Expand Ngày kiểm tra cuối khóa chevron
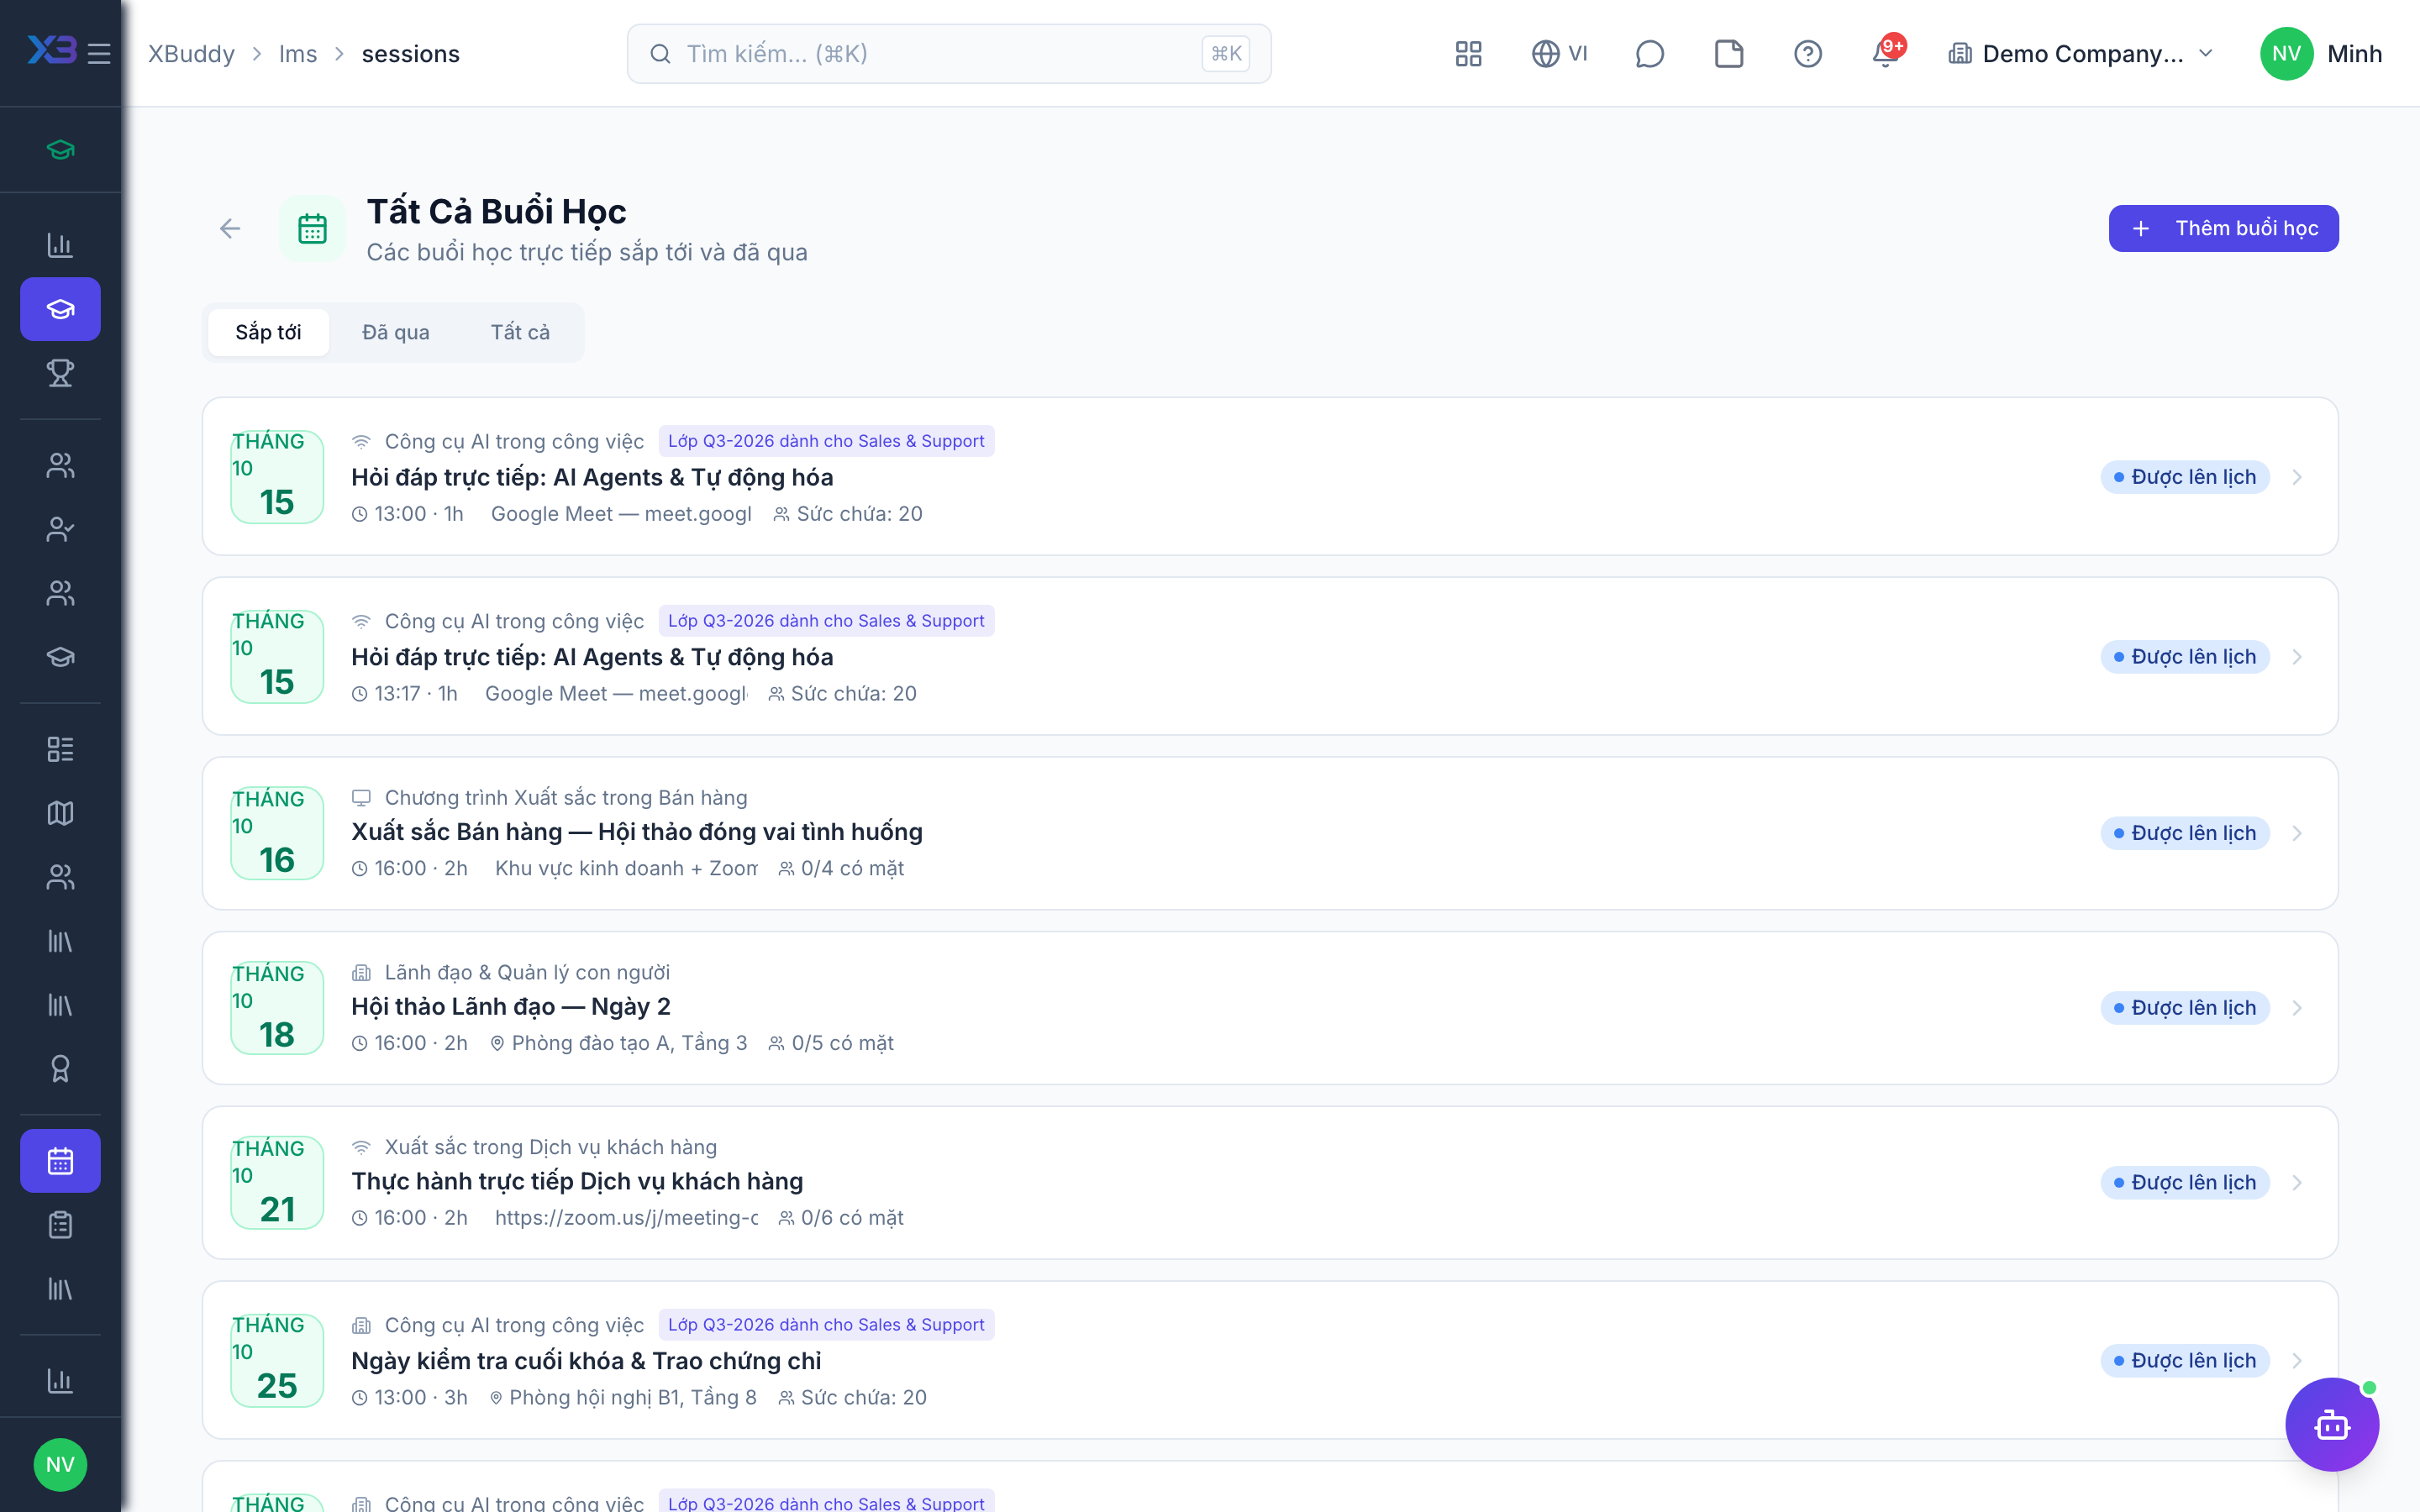 (2297, 1361)
